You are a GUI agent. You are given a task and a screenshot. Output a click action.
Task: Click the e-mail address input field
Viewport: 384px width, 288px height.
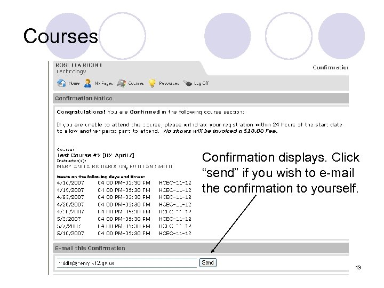127,263
